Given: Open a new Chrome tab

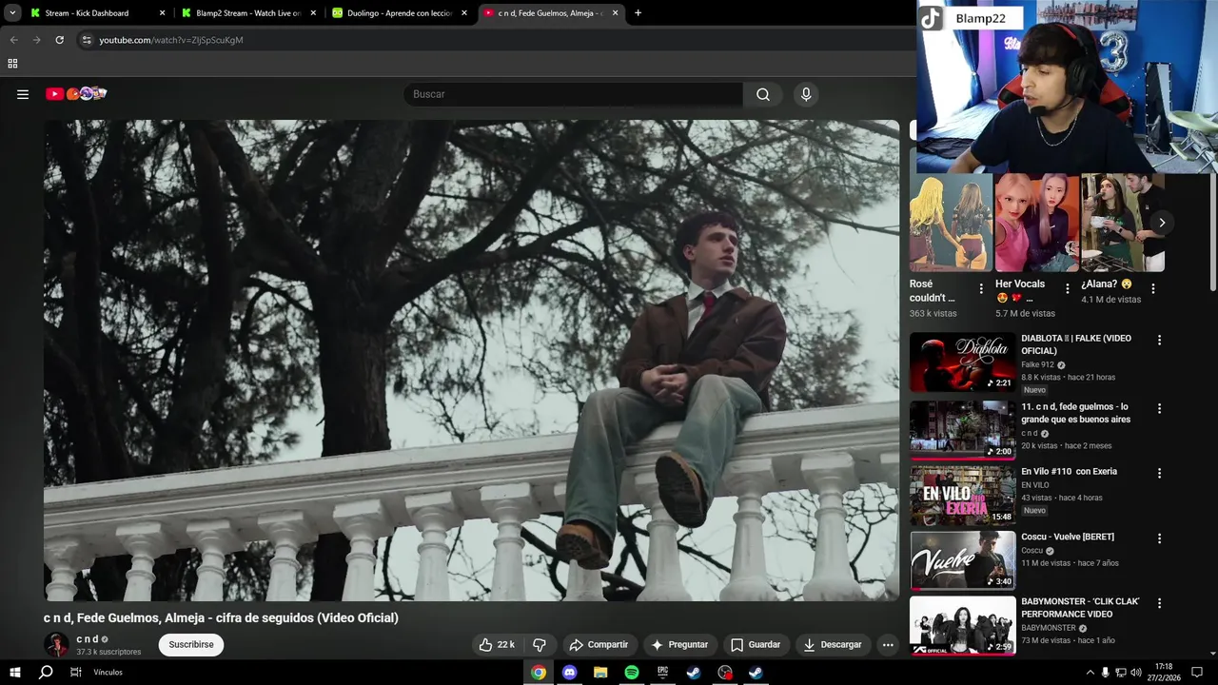Looking at the screenshot, I should [638, 13].
